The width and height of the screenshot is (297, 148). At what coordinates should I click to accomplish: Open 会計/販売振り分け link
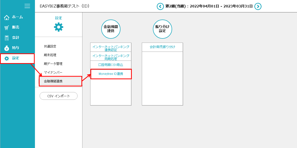pyautogui.click(x=162, y=47)
